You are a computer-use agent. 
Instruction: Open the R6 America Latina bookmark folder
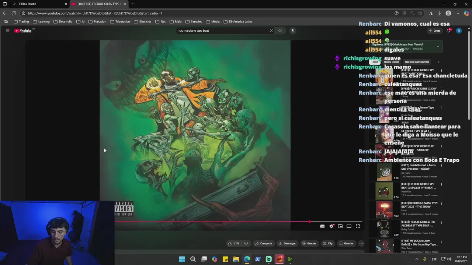[238, 22]
